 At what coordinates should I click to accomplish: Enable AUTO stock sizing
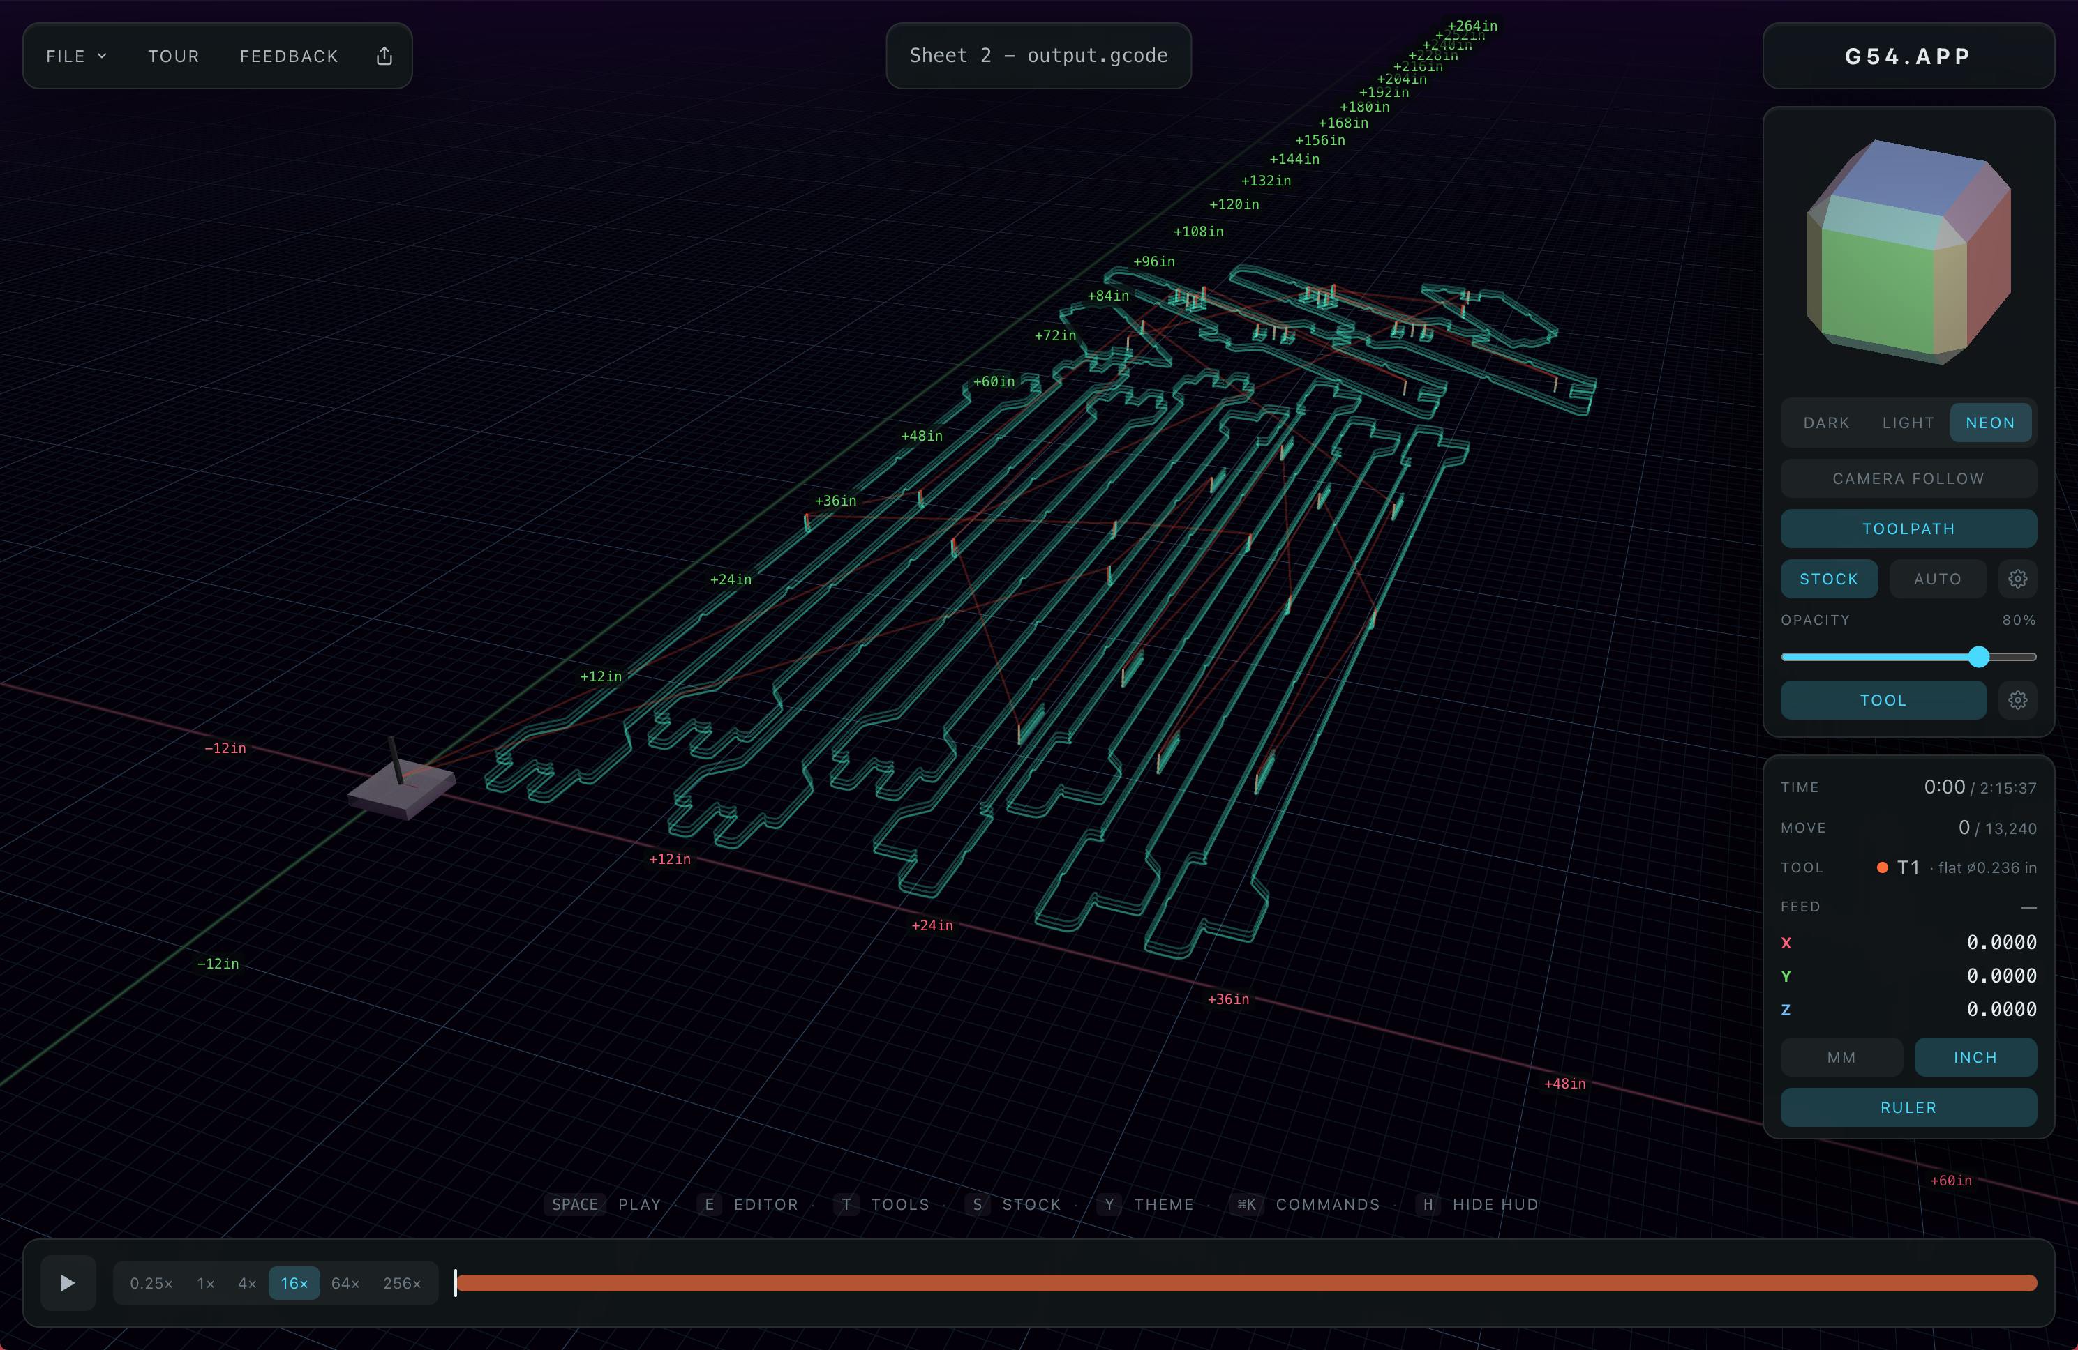[1938, 579]
